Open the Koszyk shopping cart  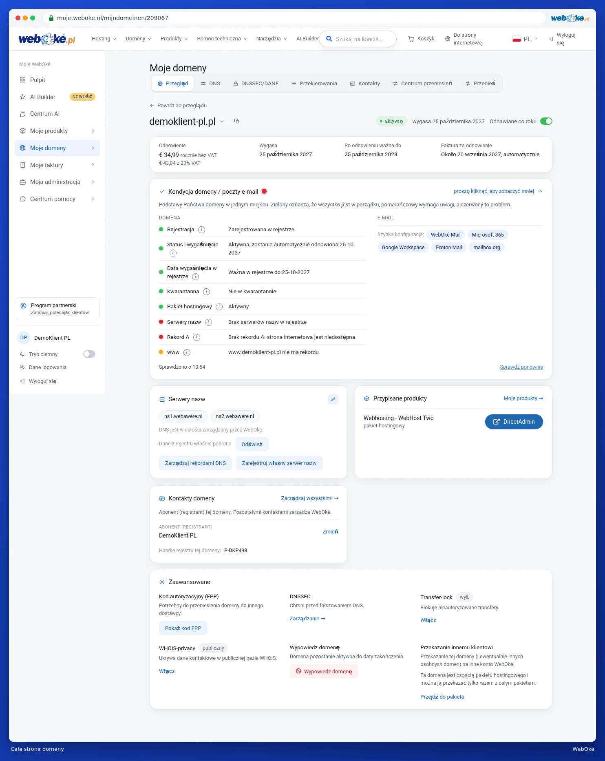coord(421,39)
